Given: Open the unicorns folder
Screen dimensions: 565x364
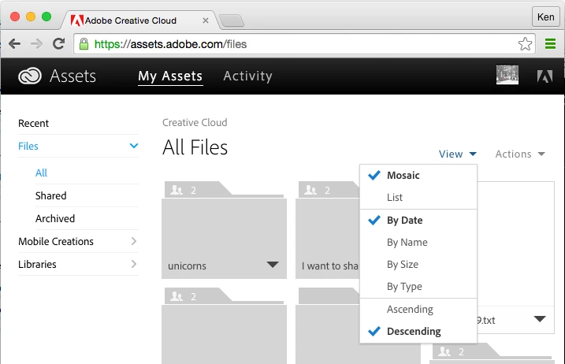Looking at the screenshot, I should [224, 231].
